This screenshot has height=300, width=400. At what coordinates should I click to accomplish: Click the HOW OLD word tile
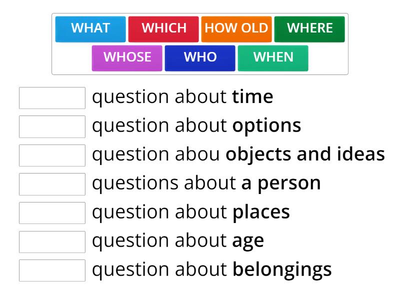pos(236,28)
